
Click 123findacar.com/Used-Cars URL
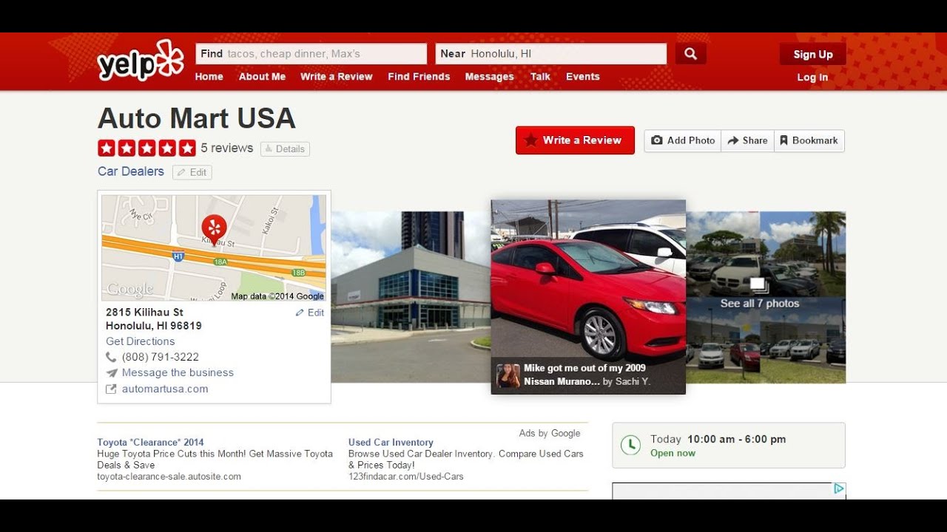coord(406,477)
